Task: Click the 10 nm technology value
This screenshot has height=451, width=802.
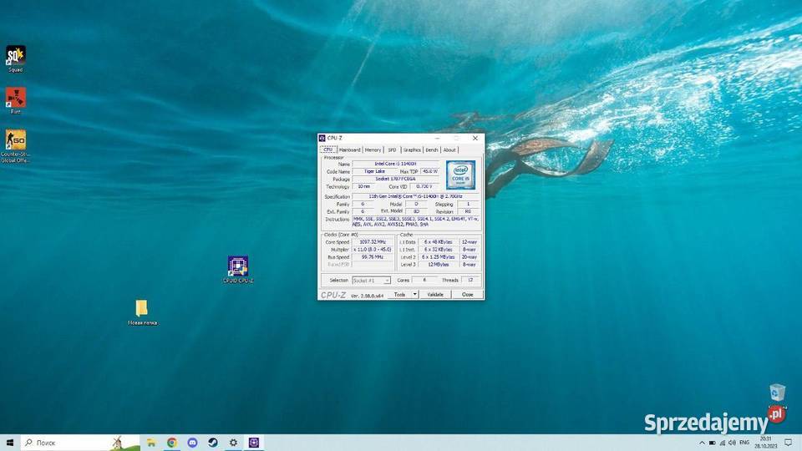Action: [x=363, y=186]
